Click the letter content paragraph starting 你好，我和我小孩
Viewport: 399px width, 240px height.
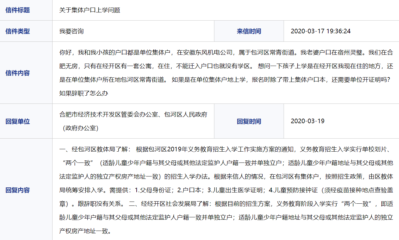(226, 73)
